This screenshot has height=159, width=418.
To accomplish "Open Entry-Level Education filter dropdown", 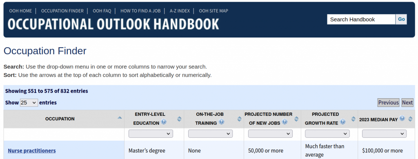I will pyautogui.click(x=151, y=134).
